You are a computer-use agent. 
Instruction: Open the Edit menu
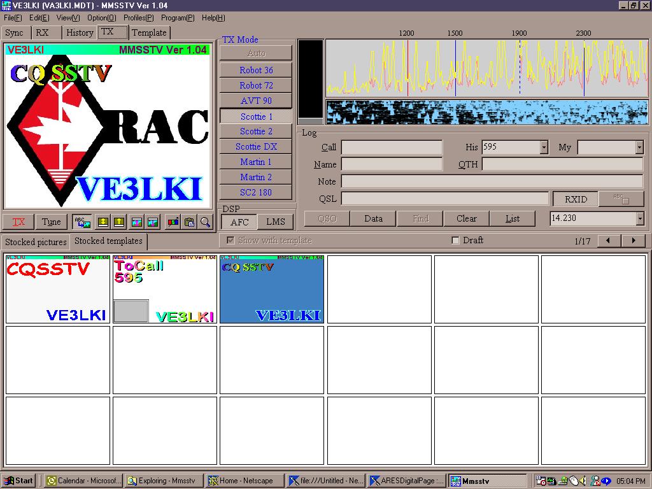point(39,18)
